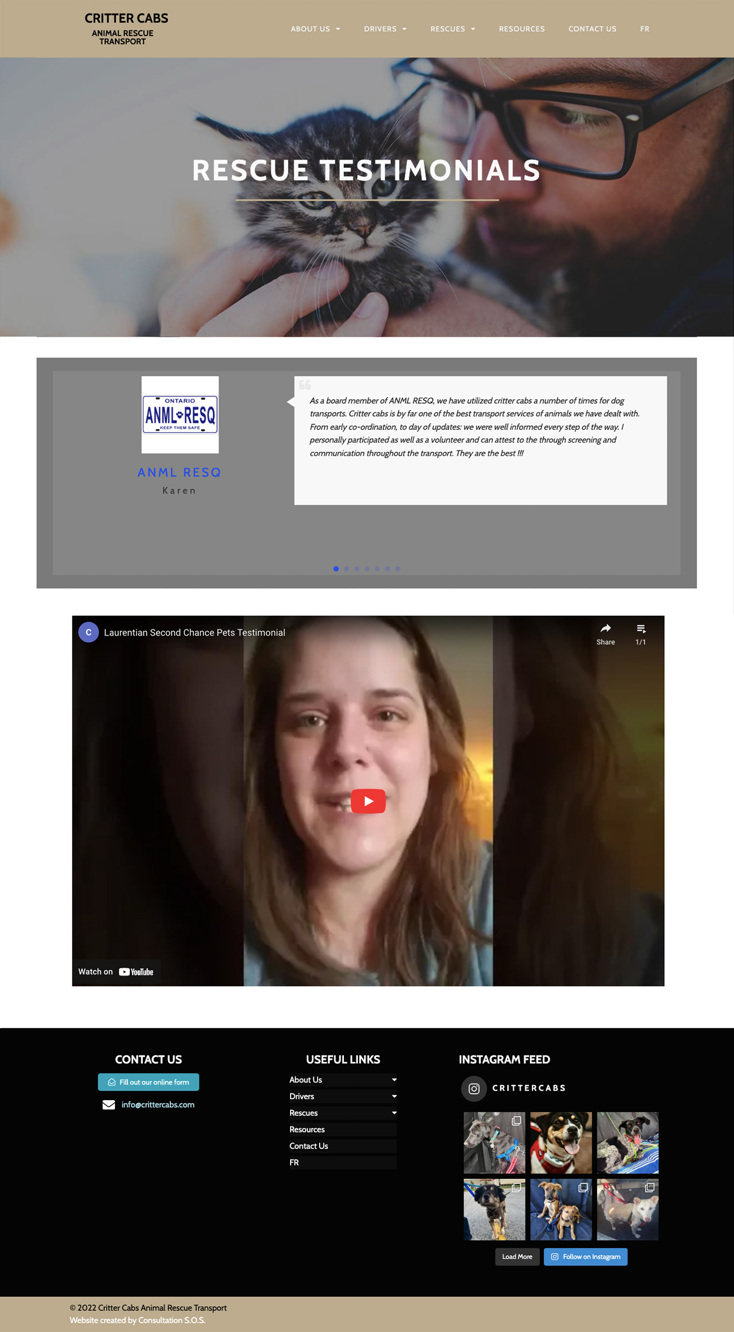The image size is (734, 1332).
Task: Select the fifth testimonial slider dot
Action: [x=377, y=568]
